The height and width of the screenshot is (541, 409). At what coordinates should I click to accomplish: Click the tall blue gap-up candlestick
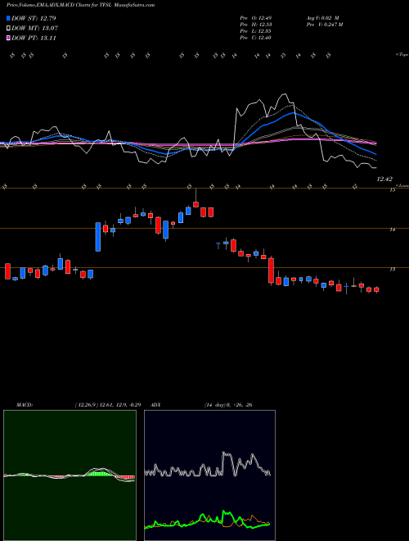(98, 237)
